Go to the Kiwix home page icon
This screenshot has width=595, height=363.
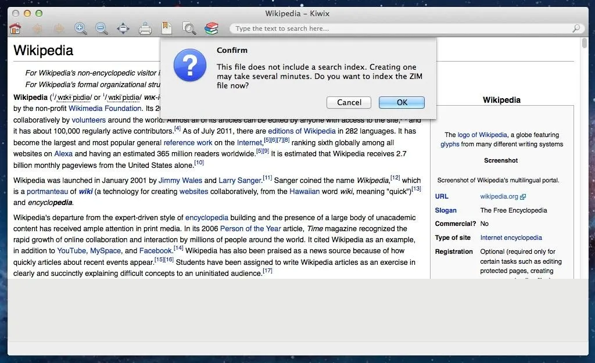[x=15, y=28]
